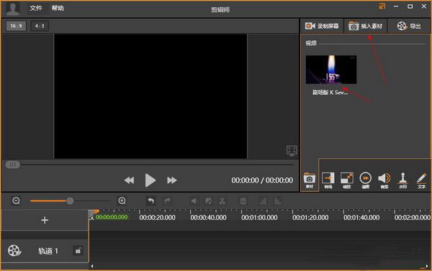The width and height of the screenshot is (432, 271).
Task: Click the 插入素材 insert material button
Action: (x=365, y=26)
